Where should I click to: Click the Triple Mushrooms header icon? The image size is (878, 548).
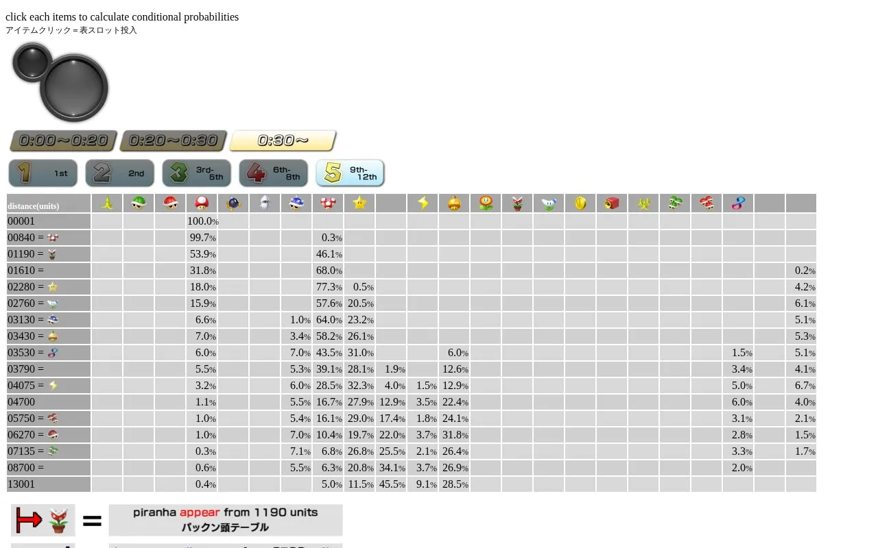(x=328, y=203)
